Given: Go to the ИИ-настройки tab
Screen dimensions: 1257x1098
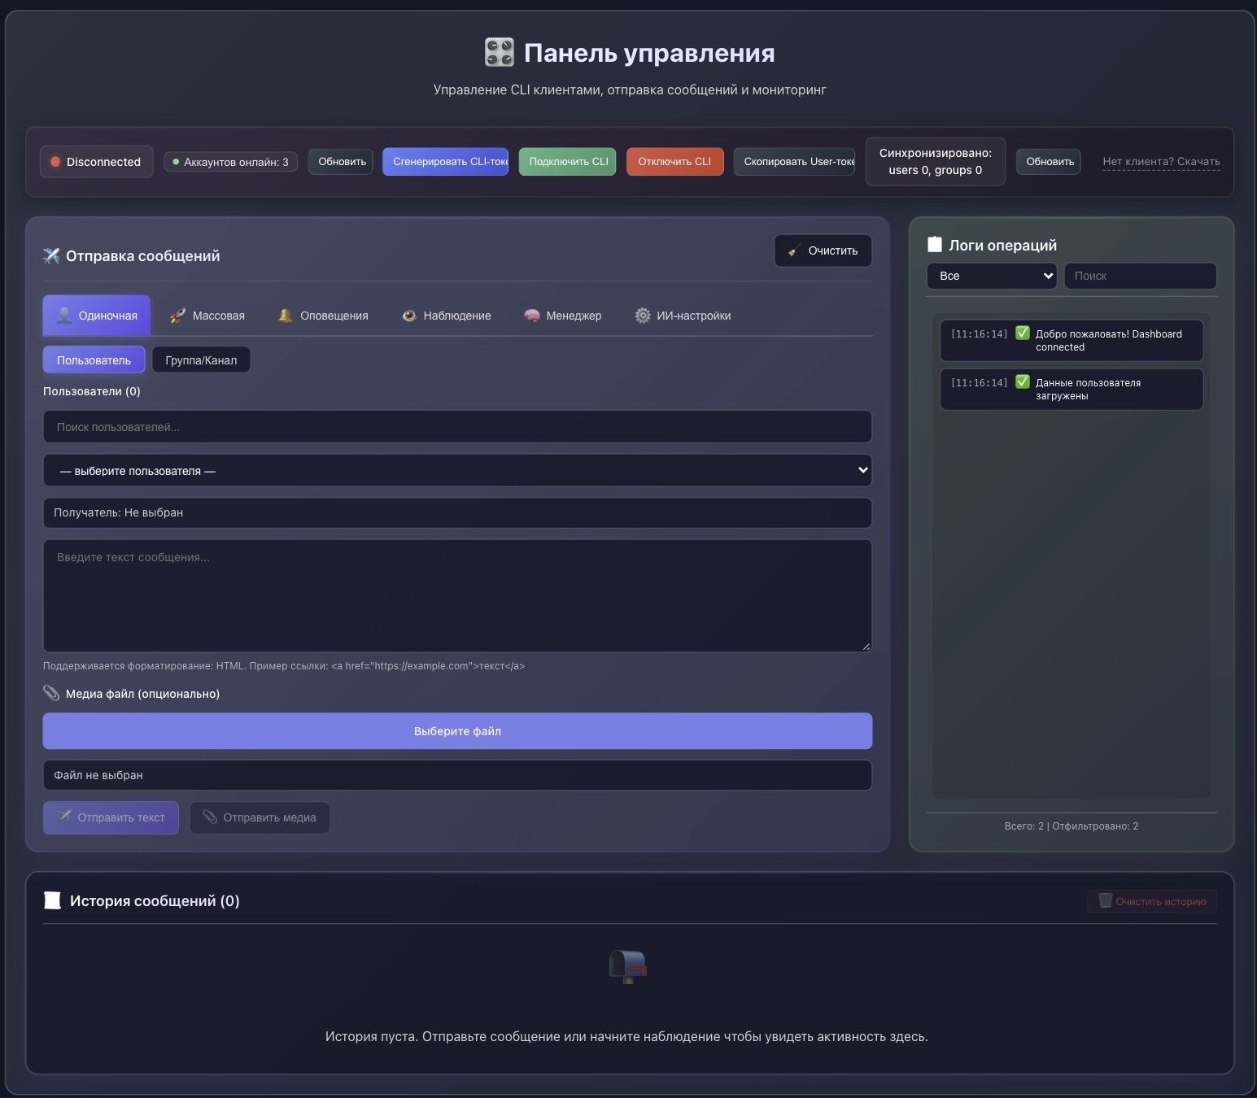Looking at the screenshot, I should [683, 316].
